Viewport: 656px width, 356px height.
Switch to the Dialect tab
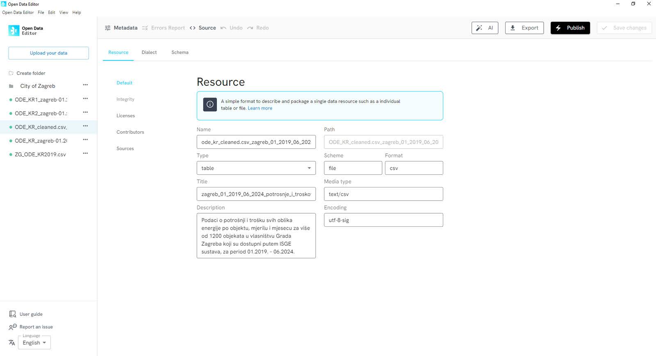coord(149,52)
